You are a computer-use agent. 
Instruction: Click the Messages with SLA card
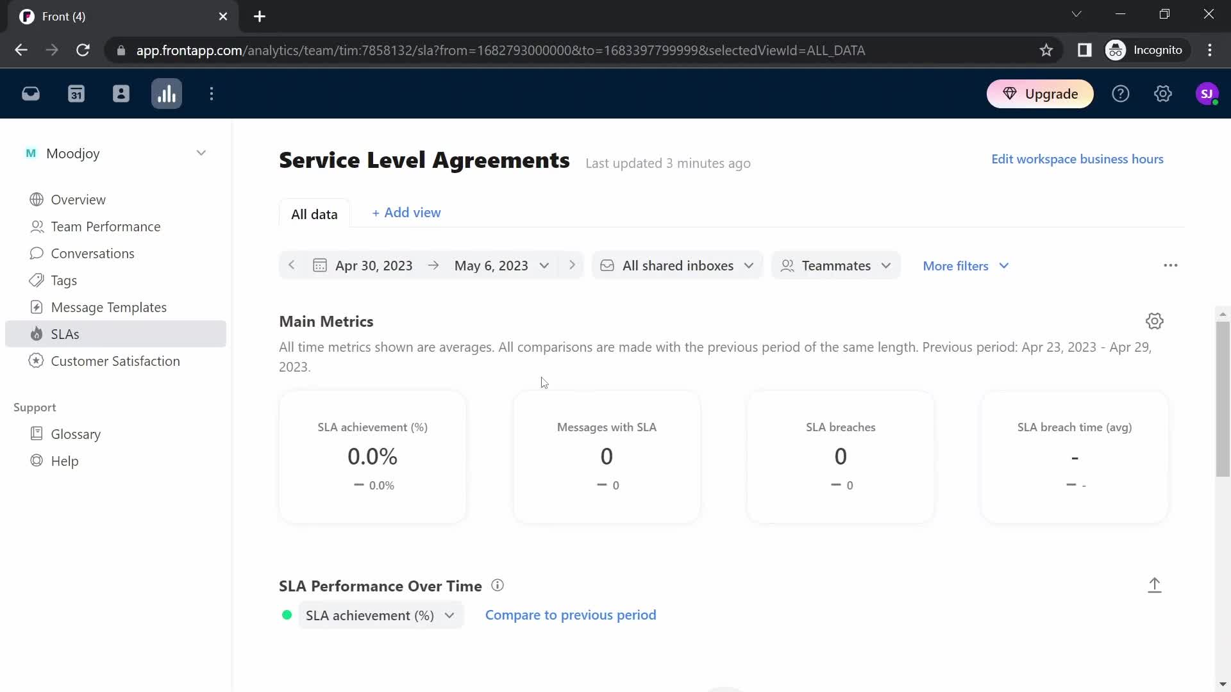(607, 457)
